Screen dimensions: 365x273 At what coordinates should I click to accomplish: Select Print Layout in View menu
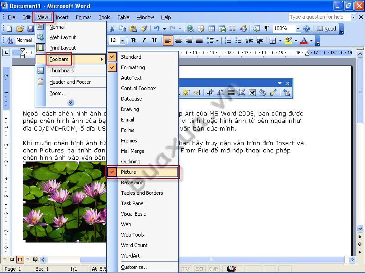71,48
